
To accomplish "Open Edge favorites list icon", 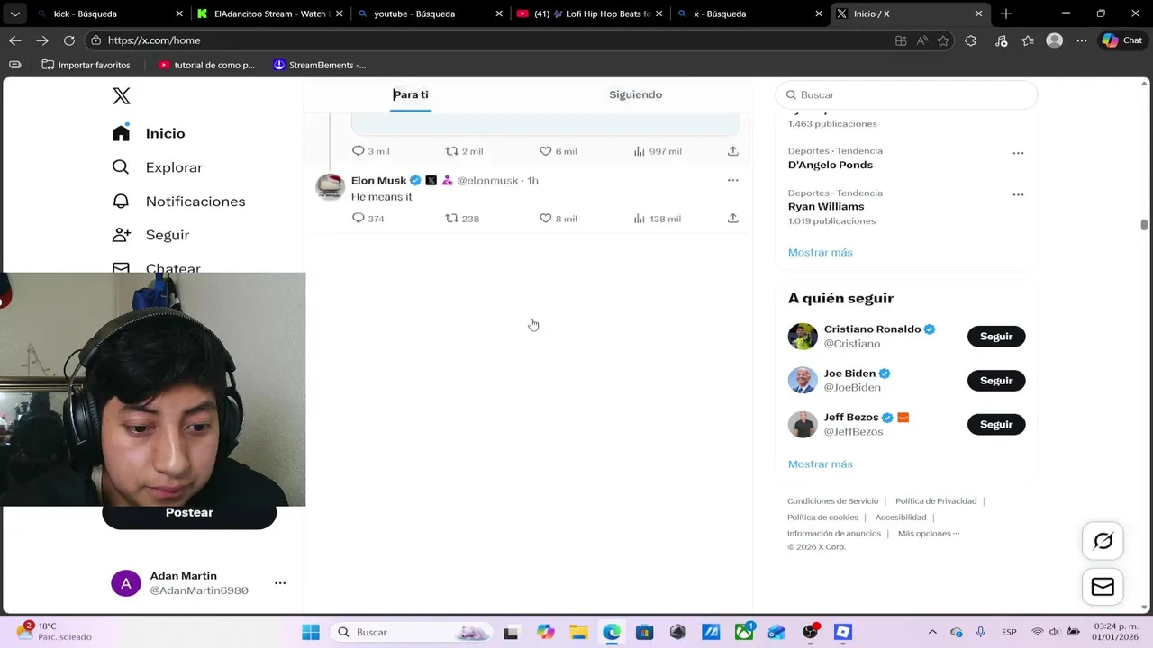I will (1028, 40).
